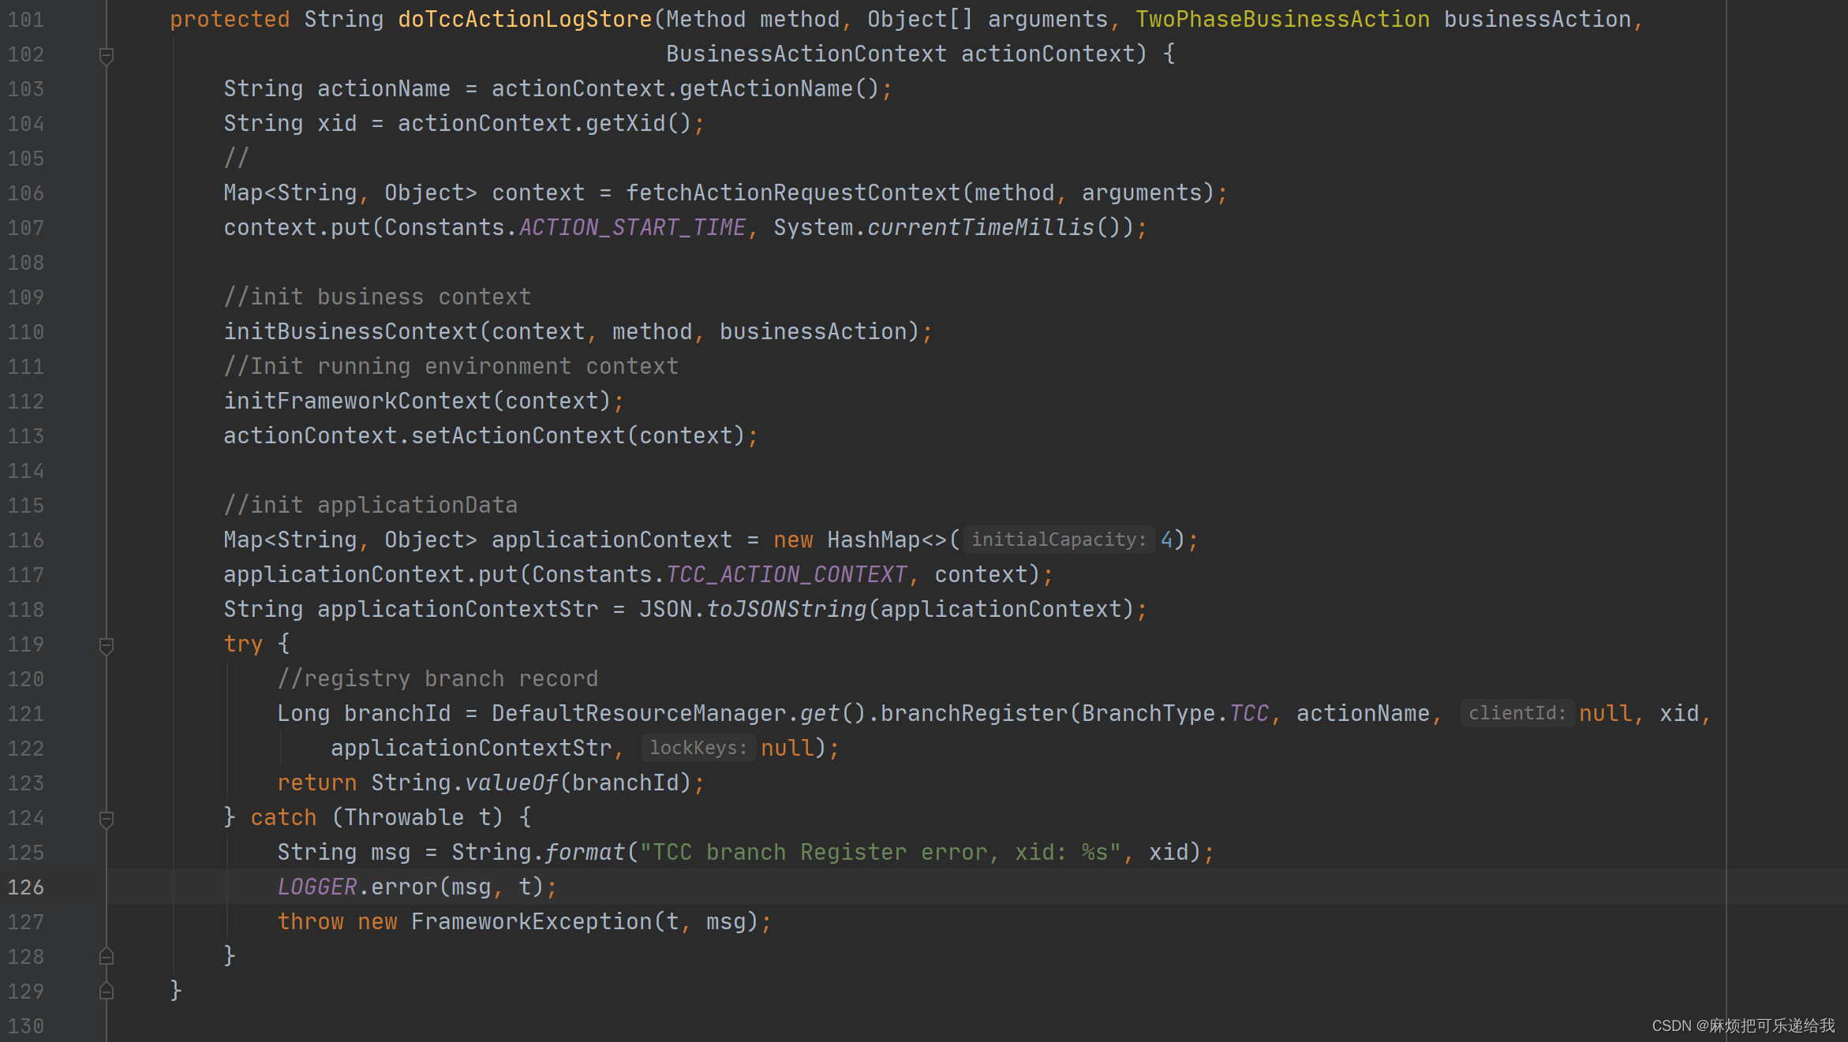Click initBusinessContext call on line 110

pyautogui.click(x=351, y=332)
